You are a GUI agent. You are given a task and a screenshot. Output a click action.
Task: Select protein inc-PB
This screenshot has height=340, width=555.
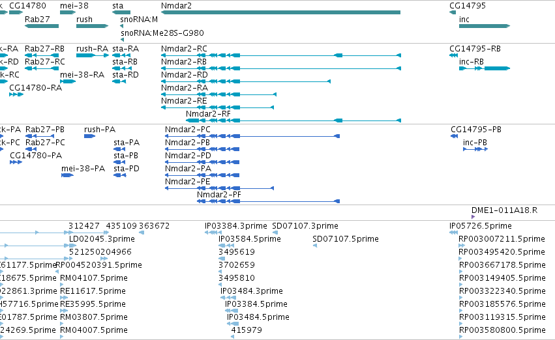coord(475,149)
